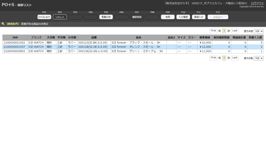Image resolution: width=266 pixels, height=163 pixels.
Task: Print differences with 差異印刷 button
Action: click(106, 17)
